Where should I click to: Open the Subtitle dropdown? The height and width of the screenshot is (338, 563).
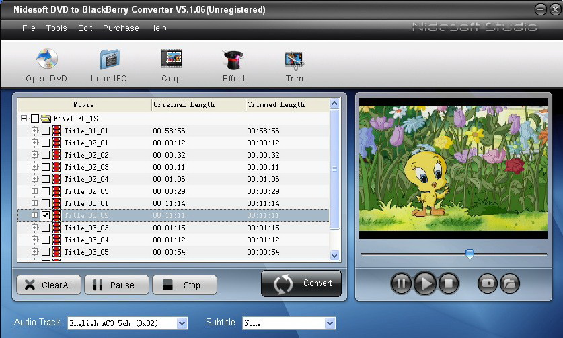point(330,323)
